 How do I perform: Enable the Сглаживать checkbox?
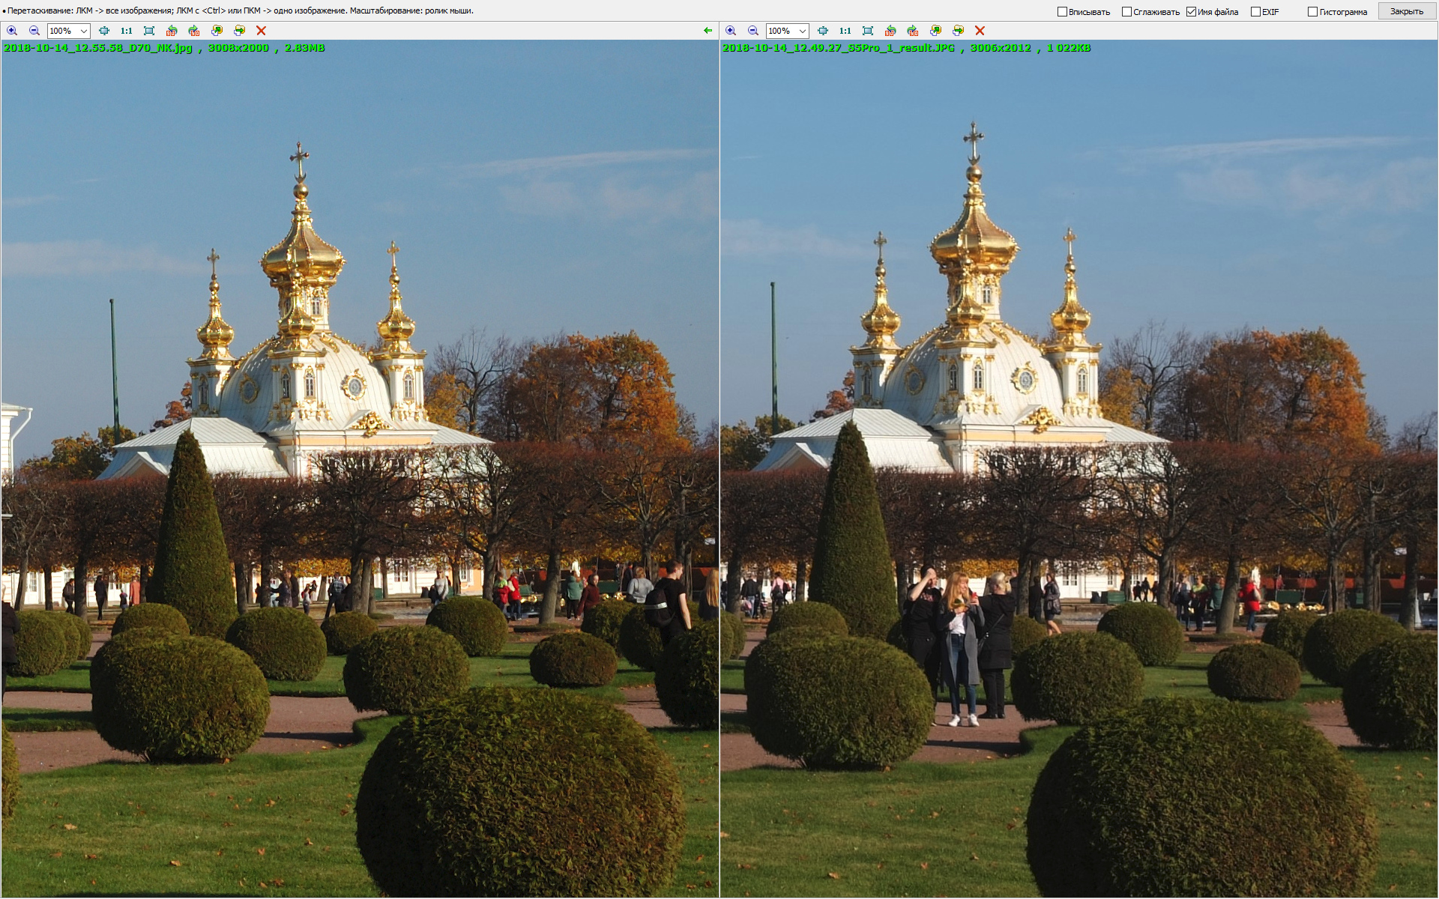1126,12
